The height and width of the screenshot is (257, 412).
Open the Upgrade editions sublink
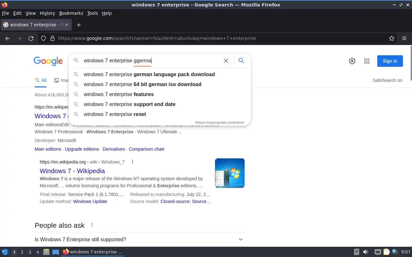(x=82, y=149)
